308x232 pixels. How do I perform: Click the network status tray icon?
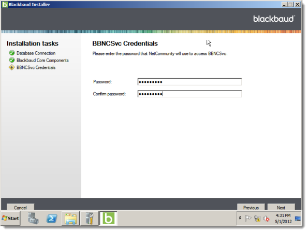[257, 219]
